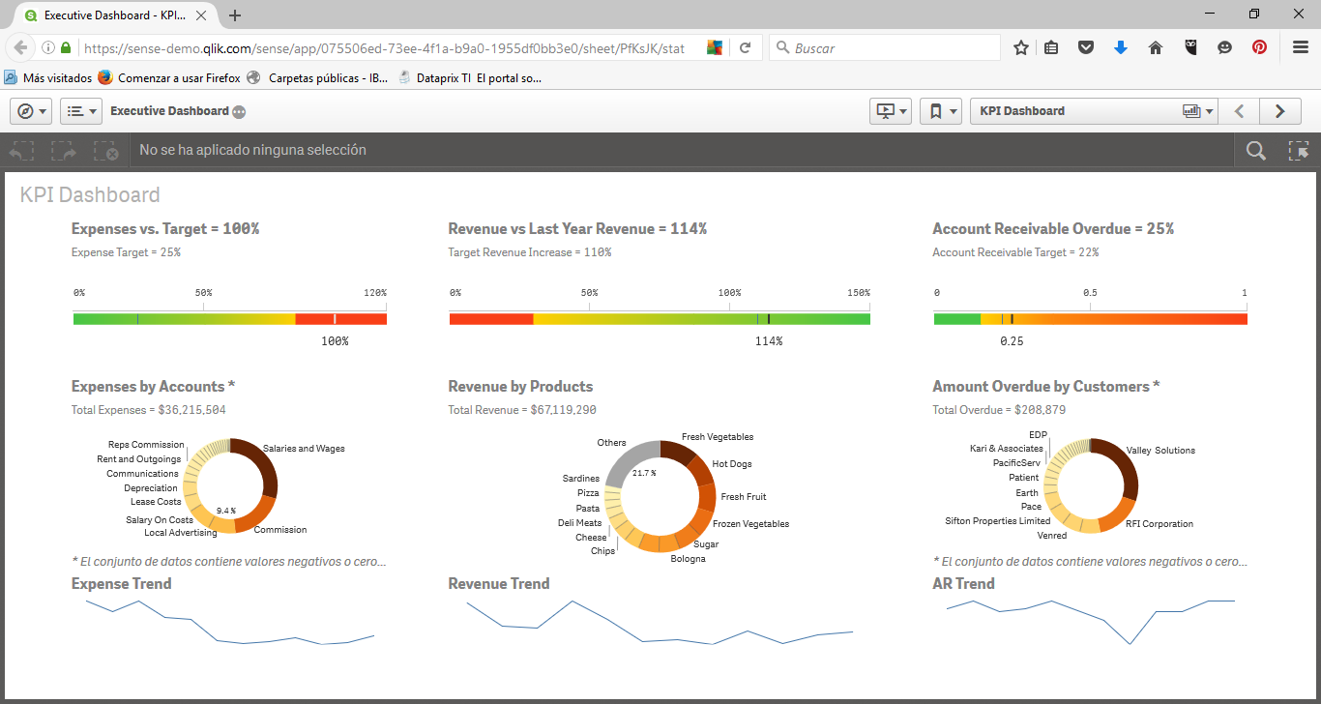This screenshot has height=704, width=1321.
Task: Step back to the previous selection state
Action: [21, 150]
